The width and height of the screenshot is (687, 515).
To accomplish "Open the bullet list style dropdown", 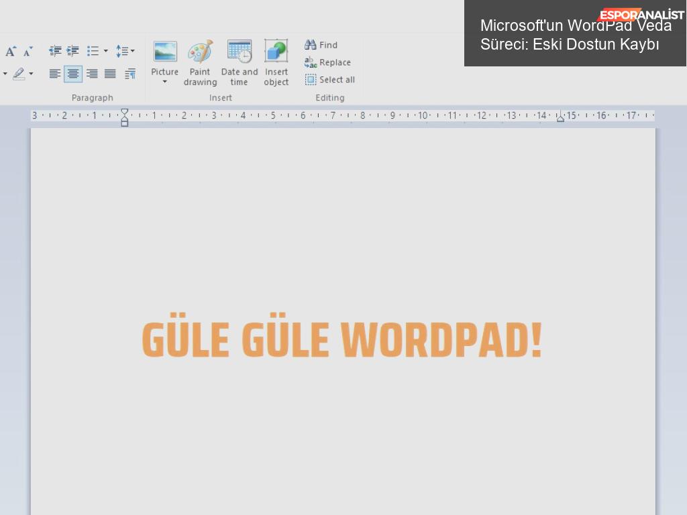I will 105,51.
